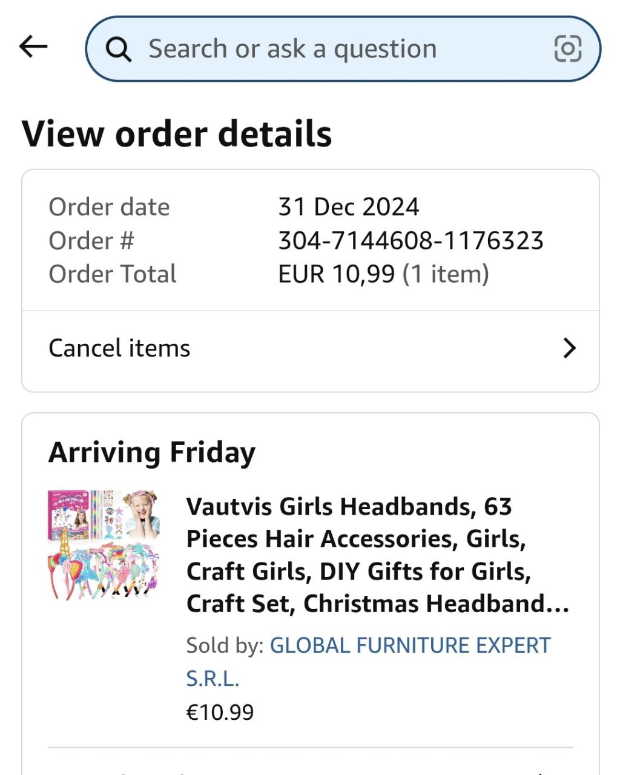This screenshot has height=775, width=620.
Task: Open the camera lens scan icon
Action: pos(568,49)
